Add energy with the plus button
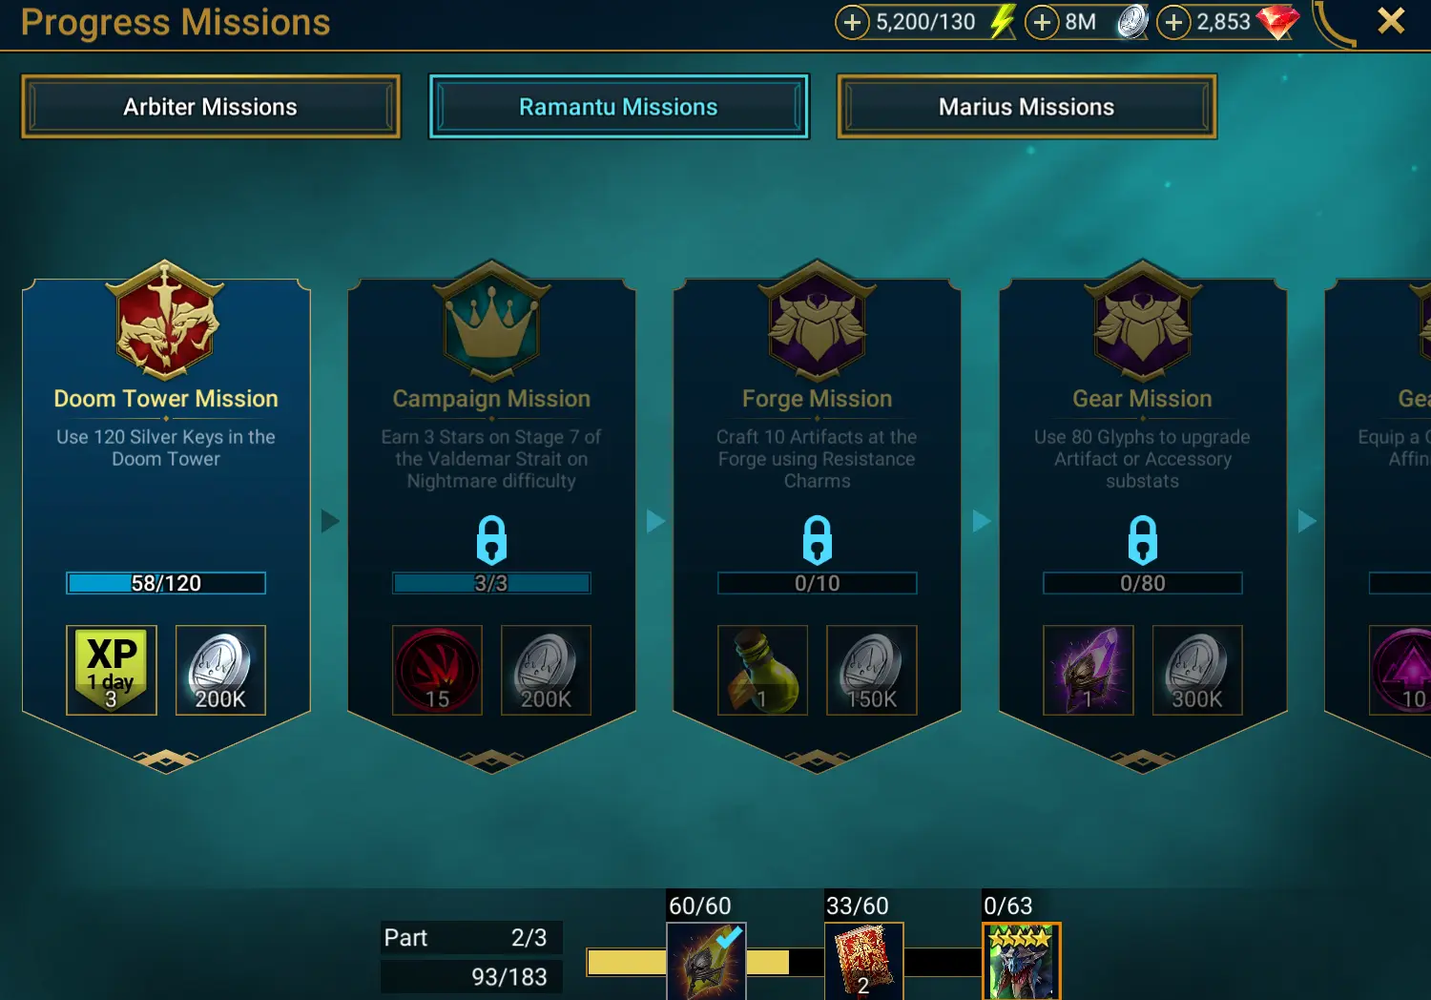 (x=852, y=22)
